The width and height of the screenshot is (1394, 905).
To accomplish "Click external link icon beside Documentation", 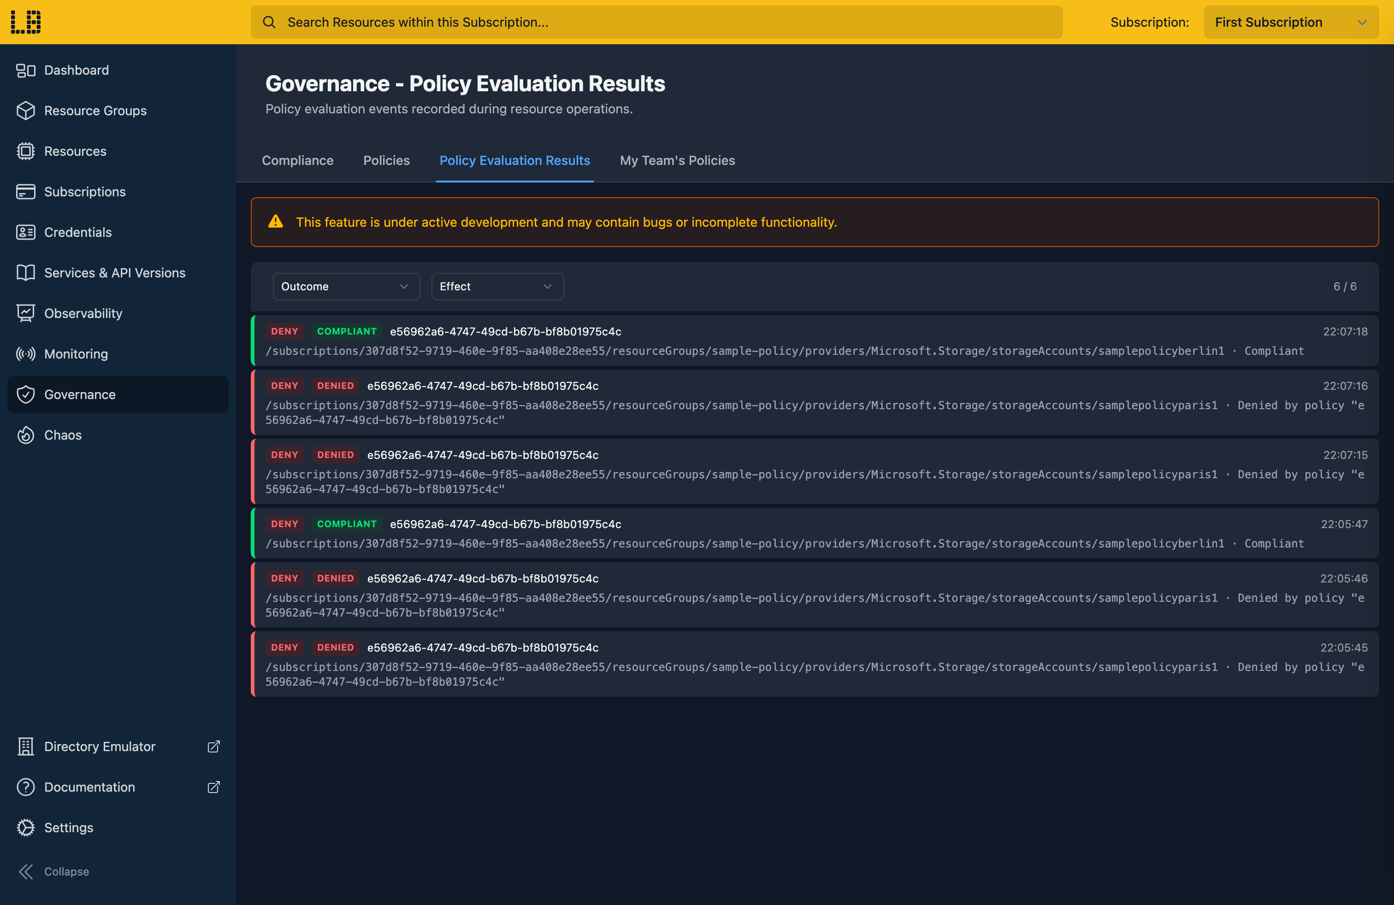I will click(214, 787).
